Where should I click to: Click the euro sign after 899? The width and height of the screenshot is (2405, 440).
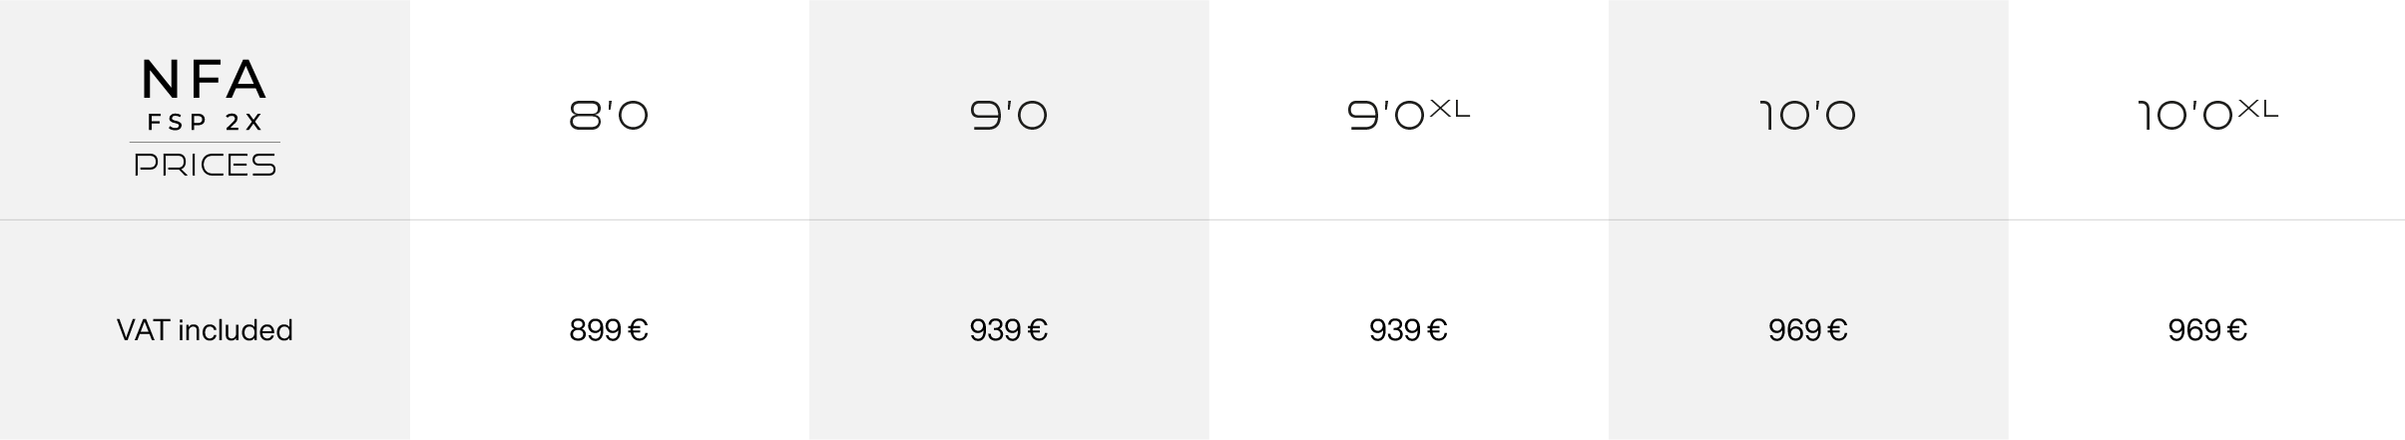(639, 330)
